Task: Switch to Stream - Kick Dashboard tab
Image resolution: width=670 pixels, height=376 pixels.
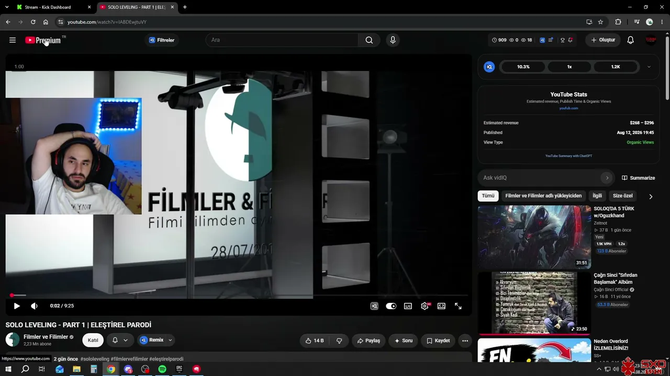Action: point(52,7)
